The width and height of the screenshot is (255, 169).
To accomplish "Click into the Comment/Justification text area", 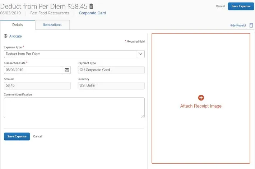I will (x=74, y=108).
